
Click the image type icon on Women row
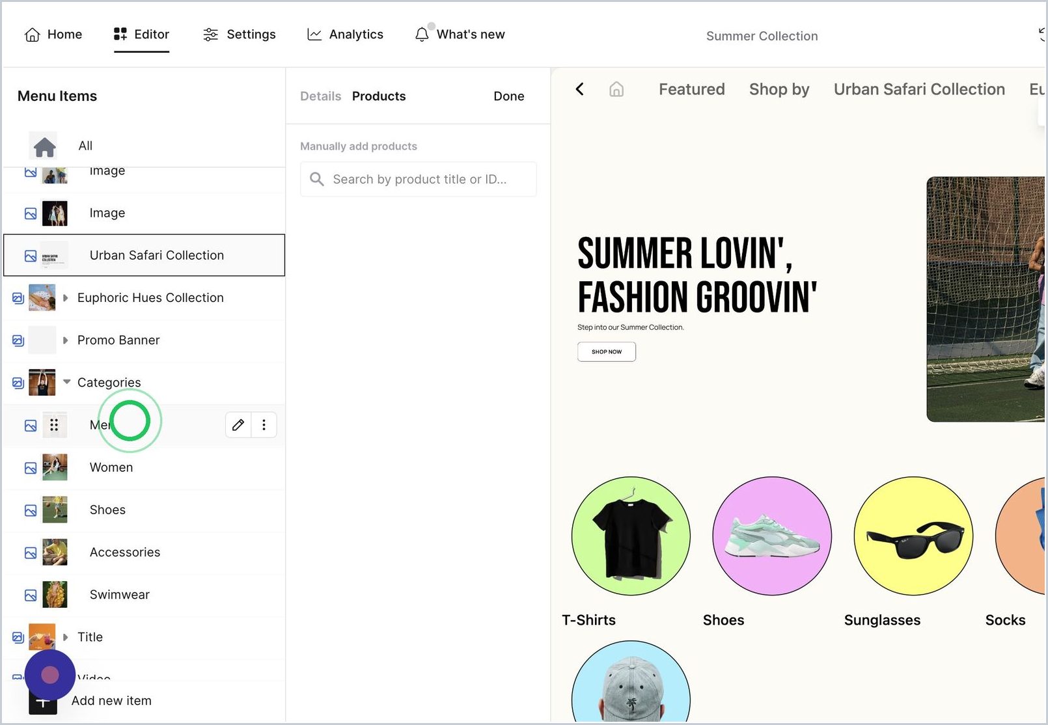coord(31,468)
